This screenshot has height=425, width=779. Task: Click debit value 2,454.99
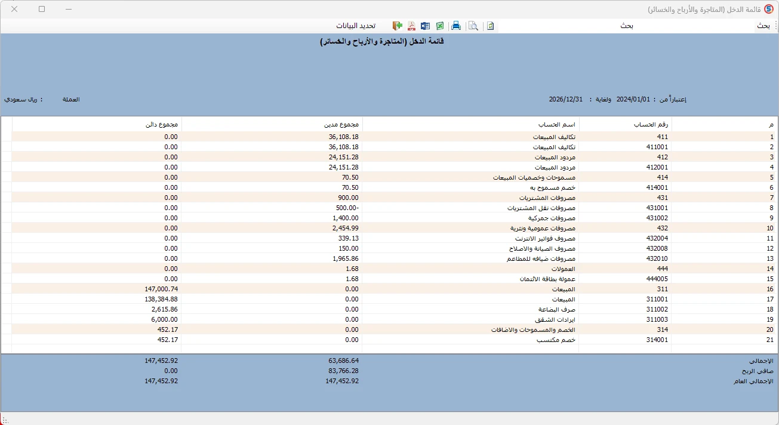[346, 228]
